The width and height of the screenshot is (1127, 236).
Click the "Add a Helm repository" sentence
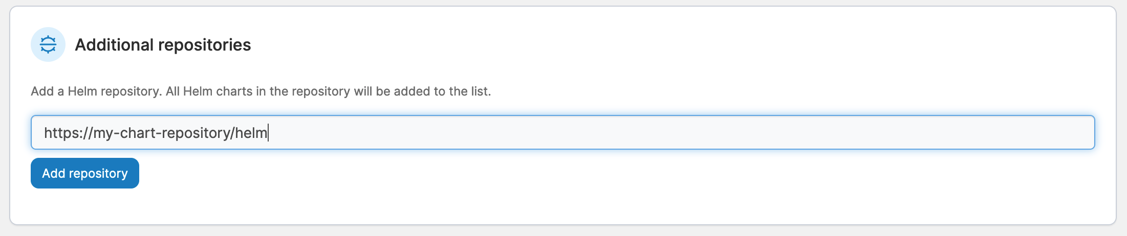pyautogui.click(x=96, y=91)
